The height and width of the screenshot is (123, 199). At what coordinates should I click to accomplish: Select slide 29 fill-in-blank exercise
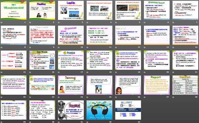click(14, 110)
